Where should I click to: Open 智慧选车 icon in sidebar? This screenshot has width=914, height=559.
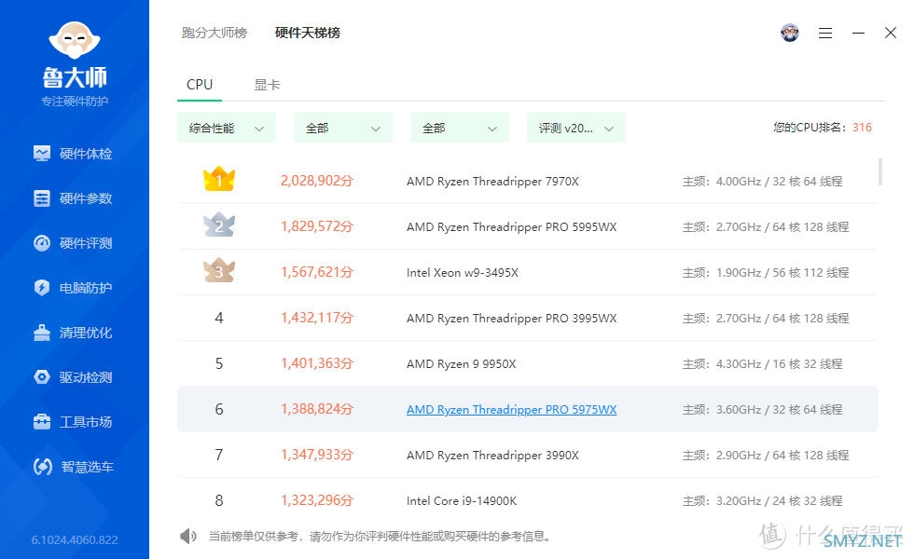[43, 467]
